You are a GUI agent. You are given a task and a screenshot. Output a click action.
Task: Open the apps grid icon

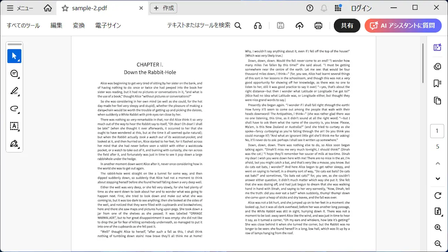(338, 8)
